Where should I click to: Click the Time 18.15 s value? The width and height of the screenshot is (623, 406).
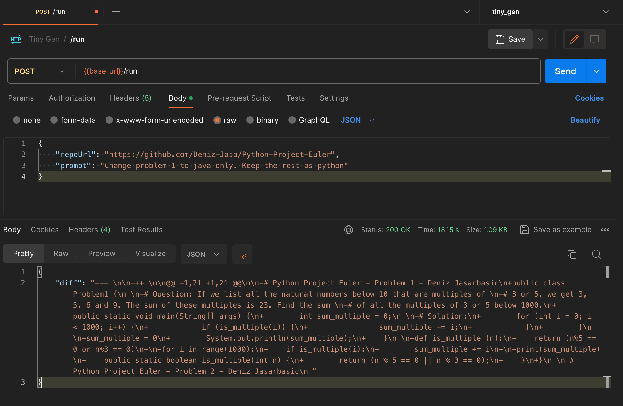coord(448,230)
